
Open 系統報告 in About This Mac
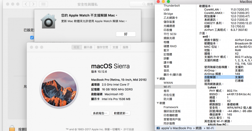tap(100, 113)
